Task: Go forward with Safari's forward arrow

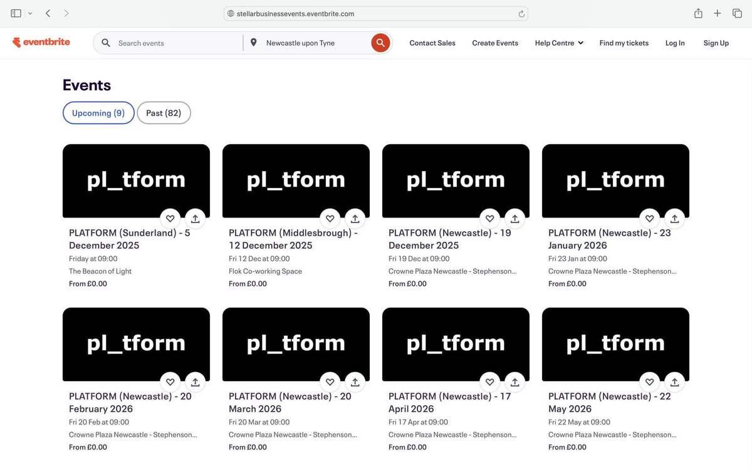Action: (x=66, y=13)
